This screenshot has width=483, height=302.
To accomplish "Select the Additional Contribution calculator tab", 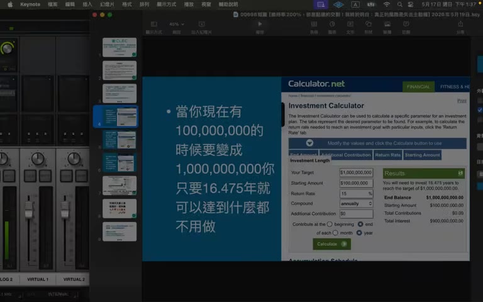I will coord(346,155).
